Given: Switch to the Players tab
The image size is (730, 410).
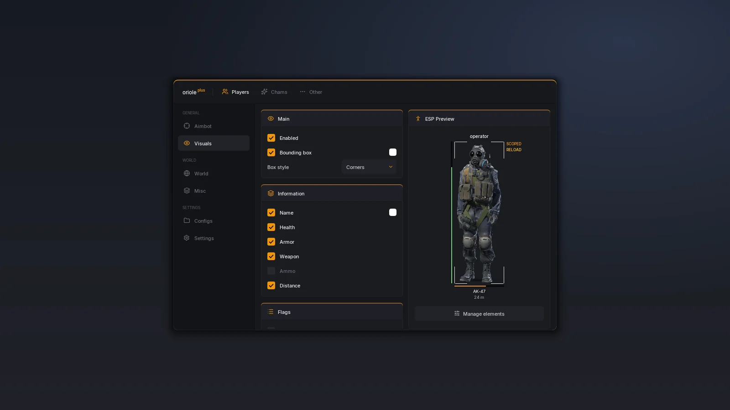Looking at the screenshot, I should tap(235, 92).
